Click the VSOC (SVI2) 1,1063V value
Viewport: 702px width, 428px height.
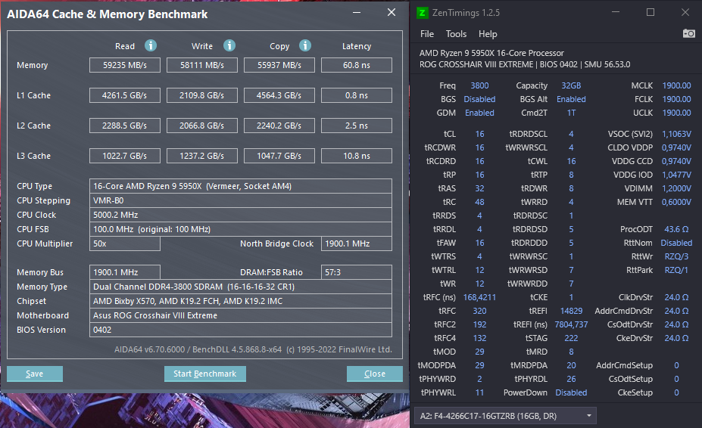click(x=676, y=134)
